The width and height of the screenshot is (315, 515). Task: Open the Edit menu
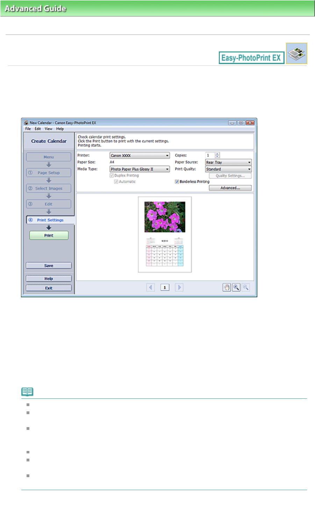coord(38,129)
